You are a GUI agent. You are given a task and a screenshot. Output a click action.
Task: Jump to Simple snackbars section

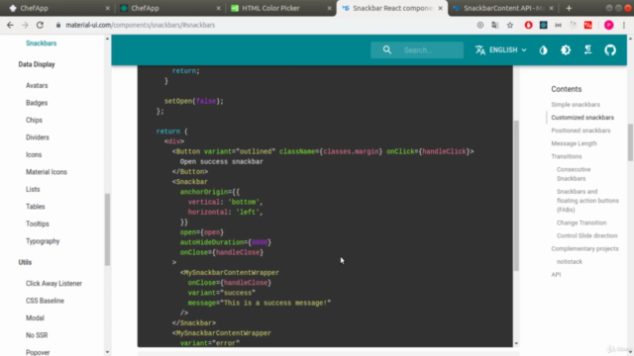576,105
